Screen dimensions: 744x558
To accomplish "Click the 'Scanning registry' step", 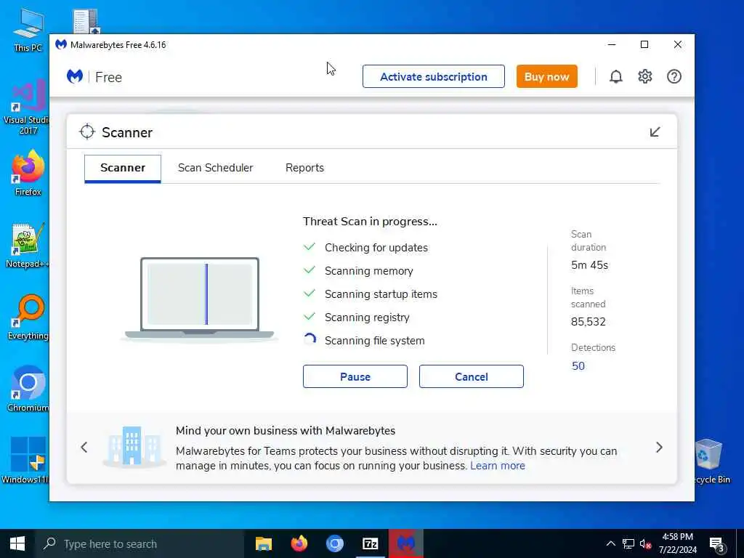I will pos(367,318).
